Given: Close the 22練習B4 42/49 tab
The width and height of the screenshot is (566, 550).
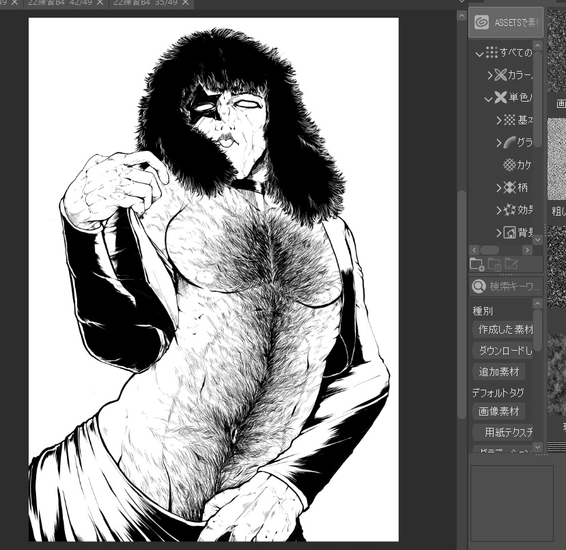Looking at the screenshot, I should tap(100, 3).
